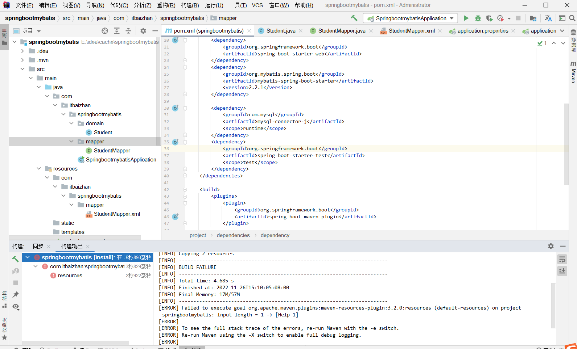Select the failed 'resources' build node

click(70, 276)
